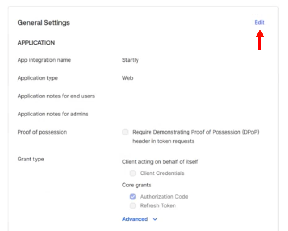Viewport: 288px width, 231px height.
Task: Click the Proof of possession label
Action: click(42, 132)
